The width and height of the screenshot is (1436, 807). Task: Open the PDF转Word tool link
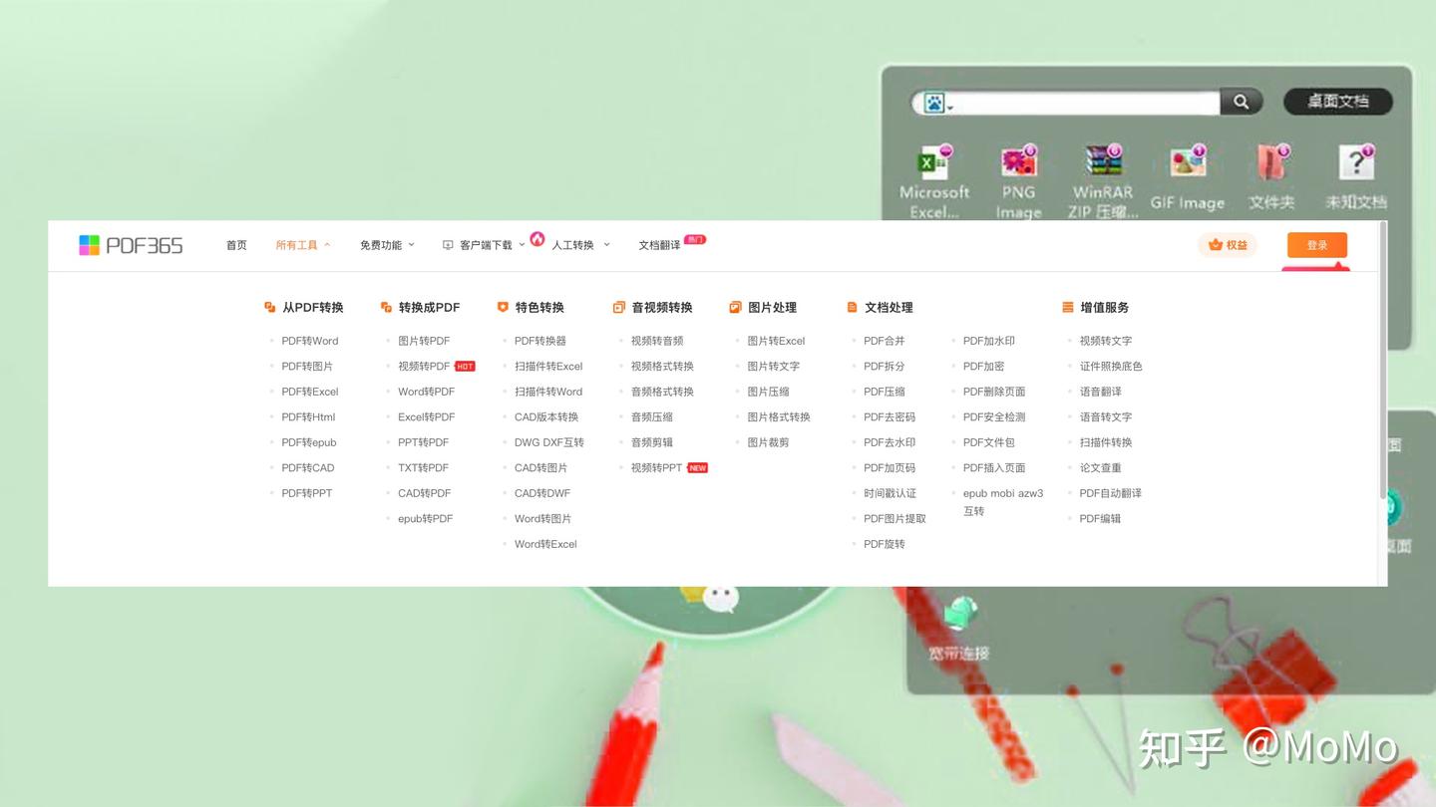[x=310, y=341]
